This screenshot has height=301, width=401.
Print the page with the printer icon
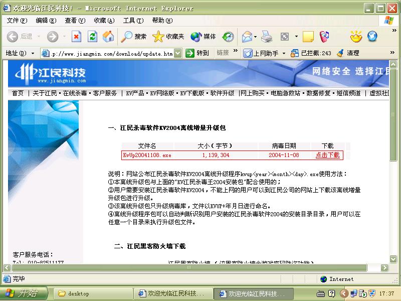point(267,37)
